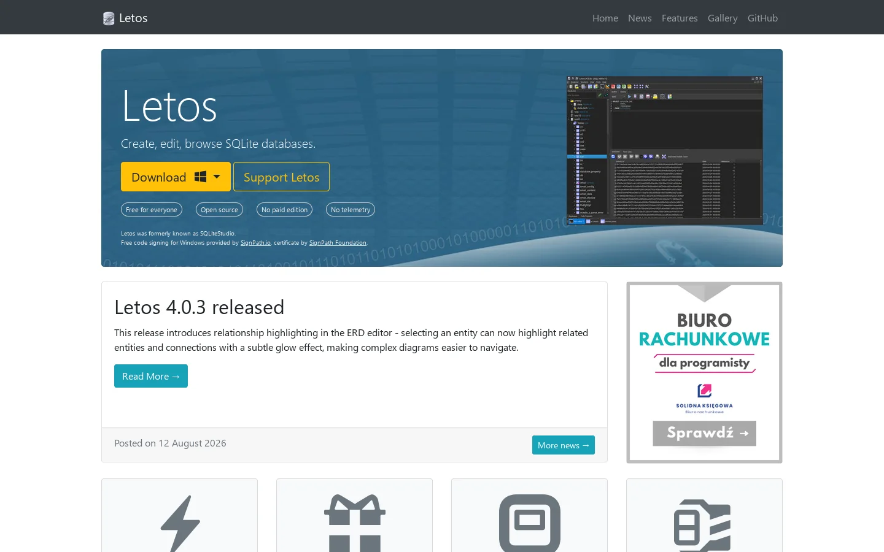The height and width of the screenshot is (552, 884).
Task: Open the Biuro Rachunkowe ad banner
Action: [x=704, y=372]
